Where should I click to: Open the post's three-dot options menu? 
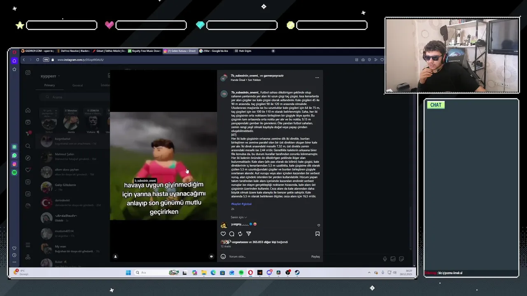[x=317, y=77]
